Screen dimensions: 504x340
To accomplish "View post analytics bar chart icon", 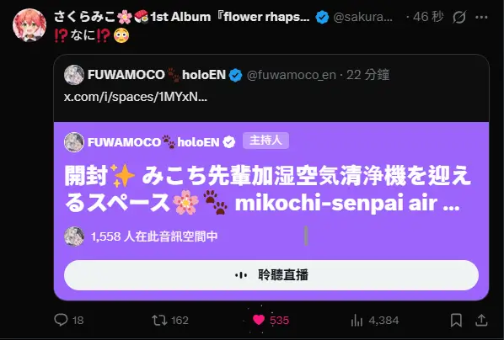I will tap(357, 320).
